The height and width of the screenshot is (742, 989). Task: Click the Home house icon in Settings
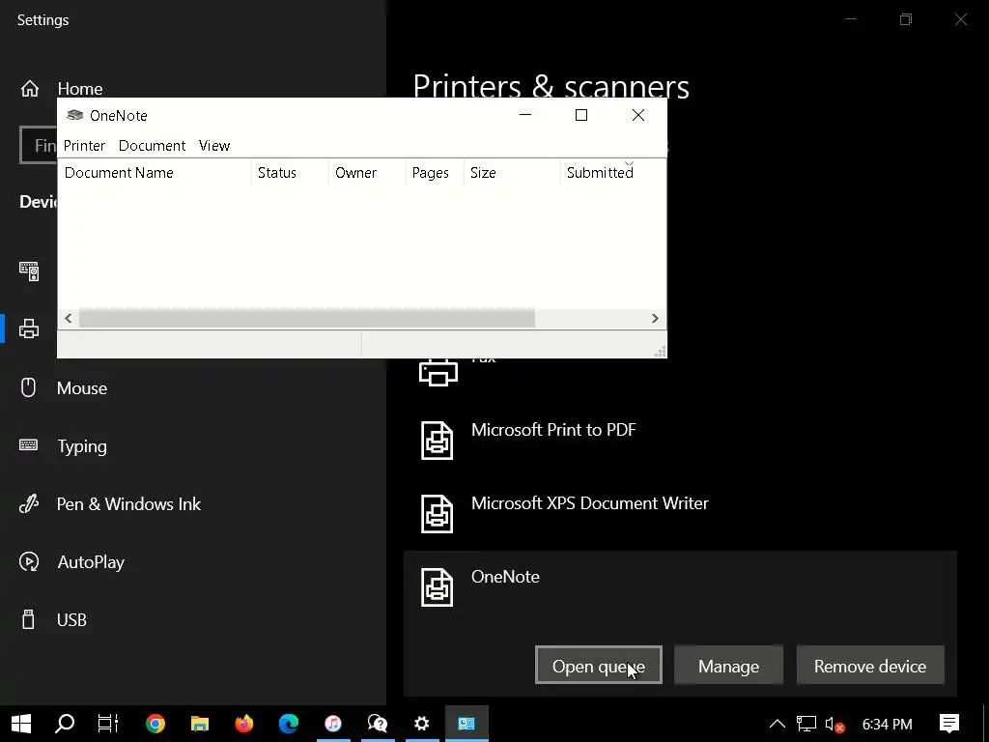(30, 89)
